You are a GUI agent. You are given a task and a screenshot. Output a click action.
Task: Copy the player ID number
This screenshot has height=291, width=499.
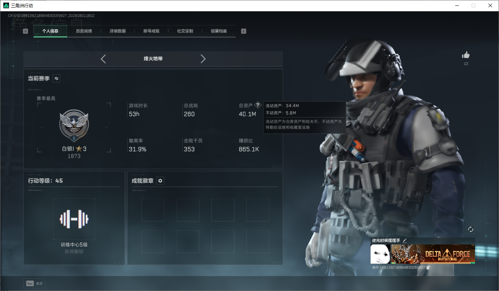(x=428, y=267)
